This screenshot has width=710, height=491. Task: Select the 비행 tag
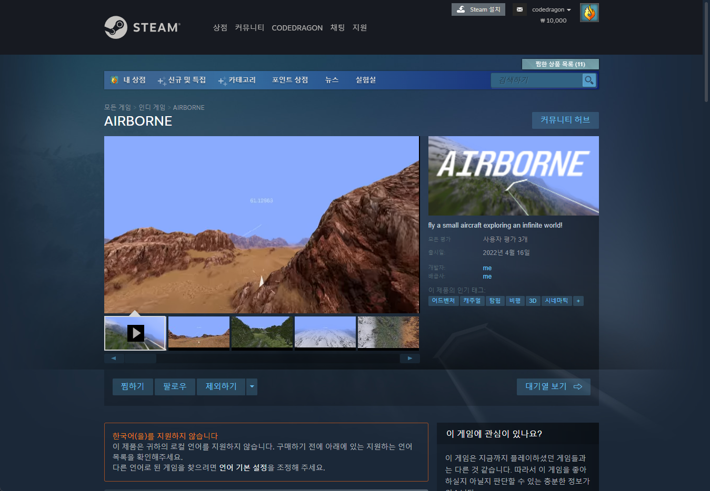point(515,301)
